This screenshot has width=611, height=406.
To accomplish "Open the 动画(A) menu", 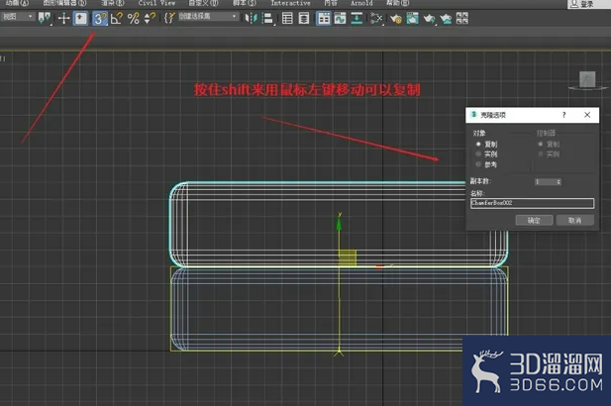I will pos(17,3).
